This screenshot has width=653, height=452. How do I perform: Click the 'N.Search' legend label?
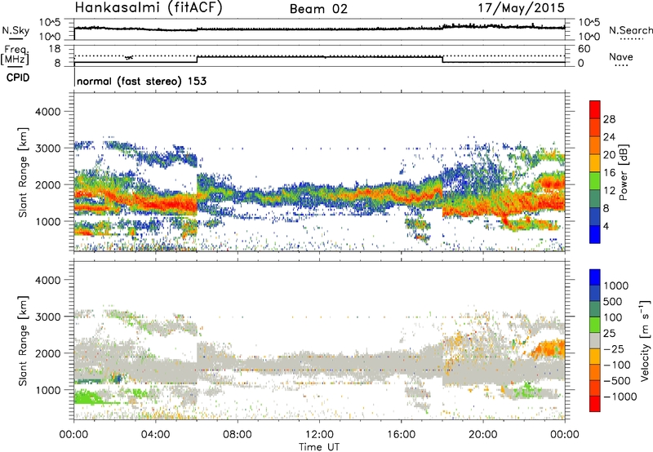point(630,30)
